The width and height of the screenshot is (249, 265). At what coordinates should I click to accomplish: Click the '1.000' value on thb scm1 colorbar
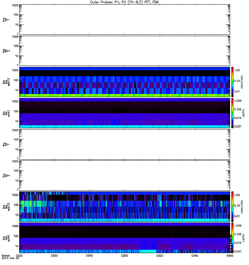click(x=238, y=101)
